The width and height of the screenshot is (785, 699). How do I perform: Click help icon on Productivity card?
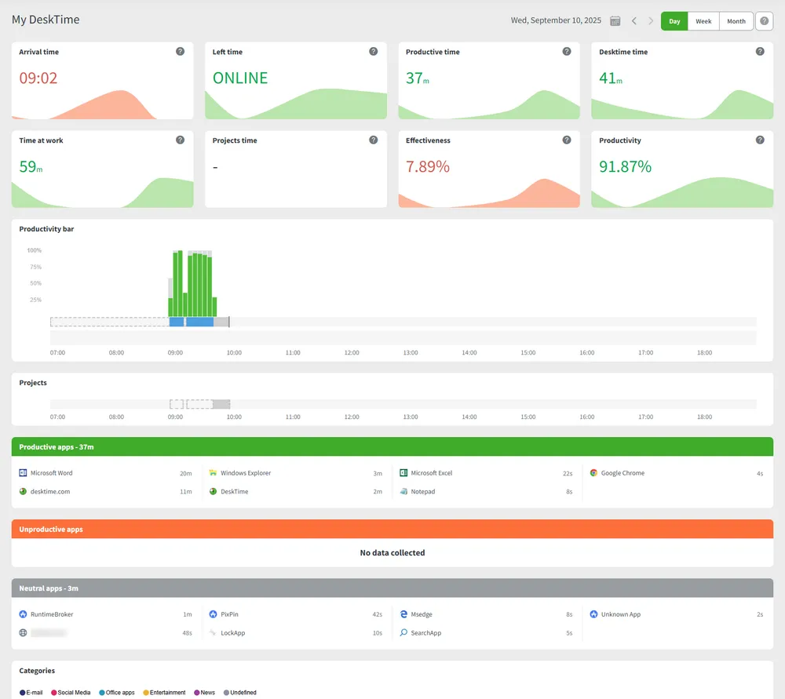pos(760,140)
